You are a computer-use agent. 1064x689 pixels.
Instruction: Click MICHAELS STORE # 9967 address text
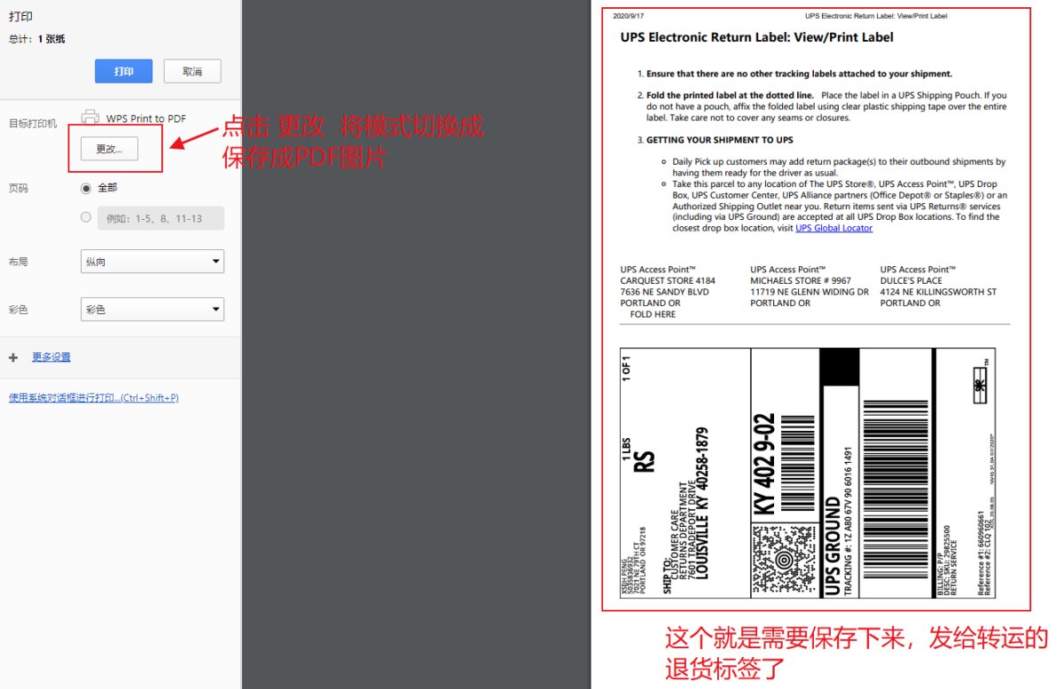(801, 280)
